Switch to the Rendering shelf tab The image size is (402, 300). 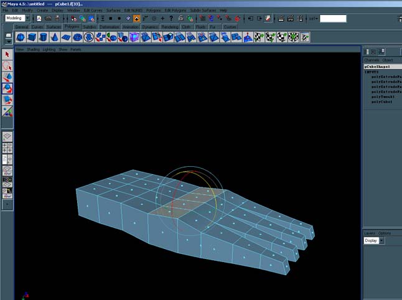click(170, 27)
